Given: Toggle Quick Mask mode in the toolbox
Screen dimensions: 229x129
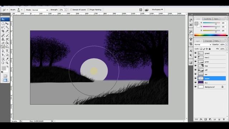Looking at the screenshot, I should coord(5,76).
